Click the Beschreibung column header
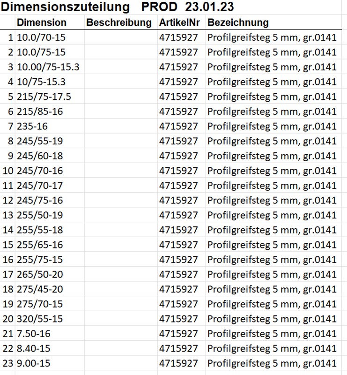Viewport: 347px width, 375px height. (119, 22)
